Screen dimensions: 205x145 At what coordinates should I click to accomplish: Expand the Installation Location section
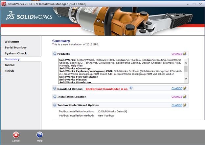[55, 97]
